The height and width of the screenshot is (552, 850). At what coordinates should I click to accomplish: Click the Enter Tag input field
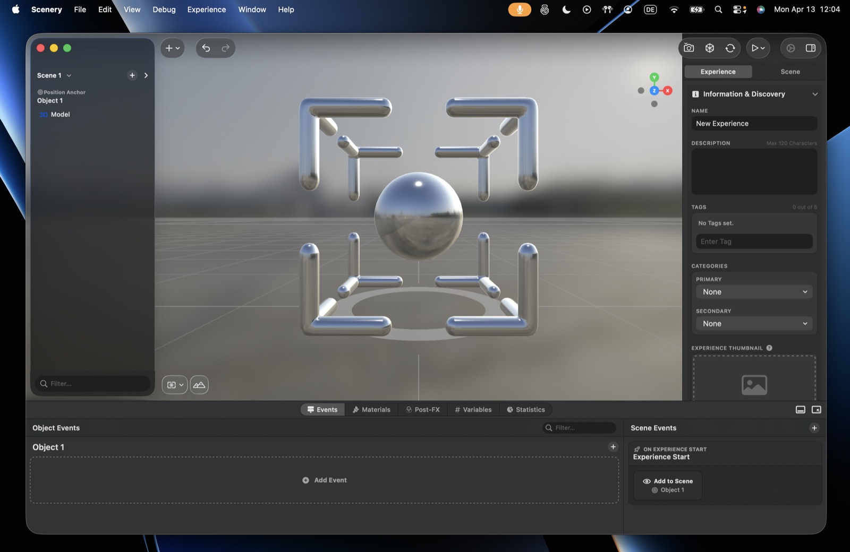[x=754, y=241]
